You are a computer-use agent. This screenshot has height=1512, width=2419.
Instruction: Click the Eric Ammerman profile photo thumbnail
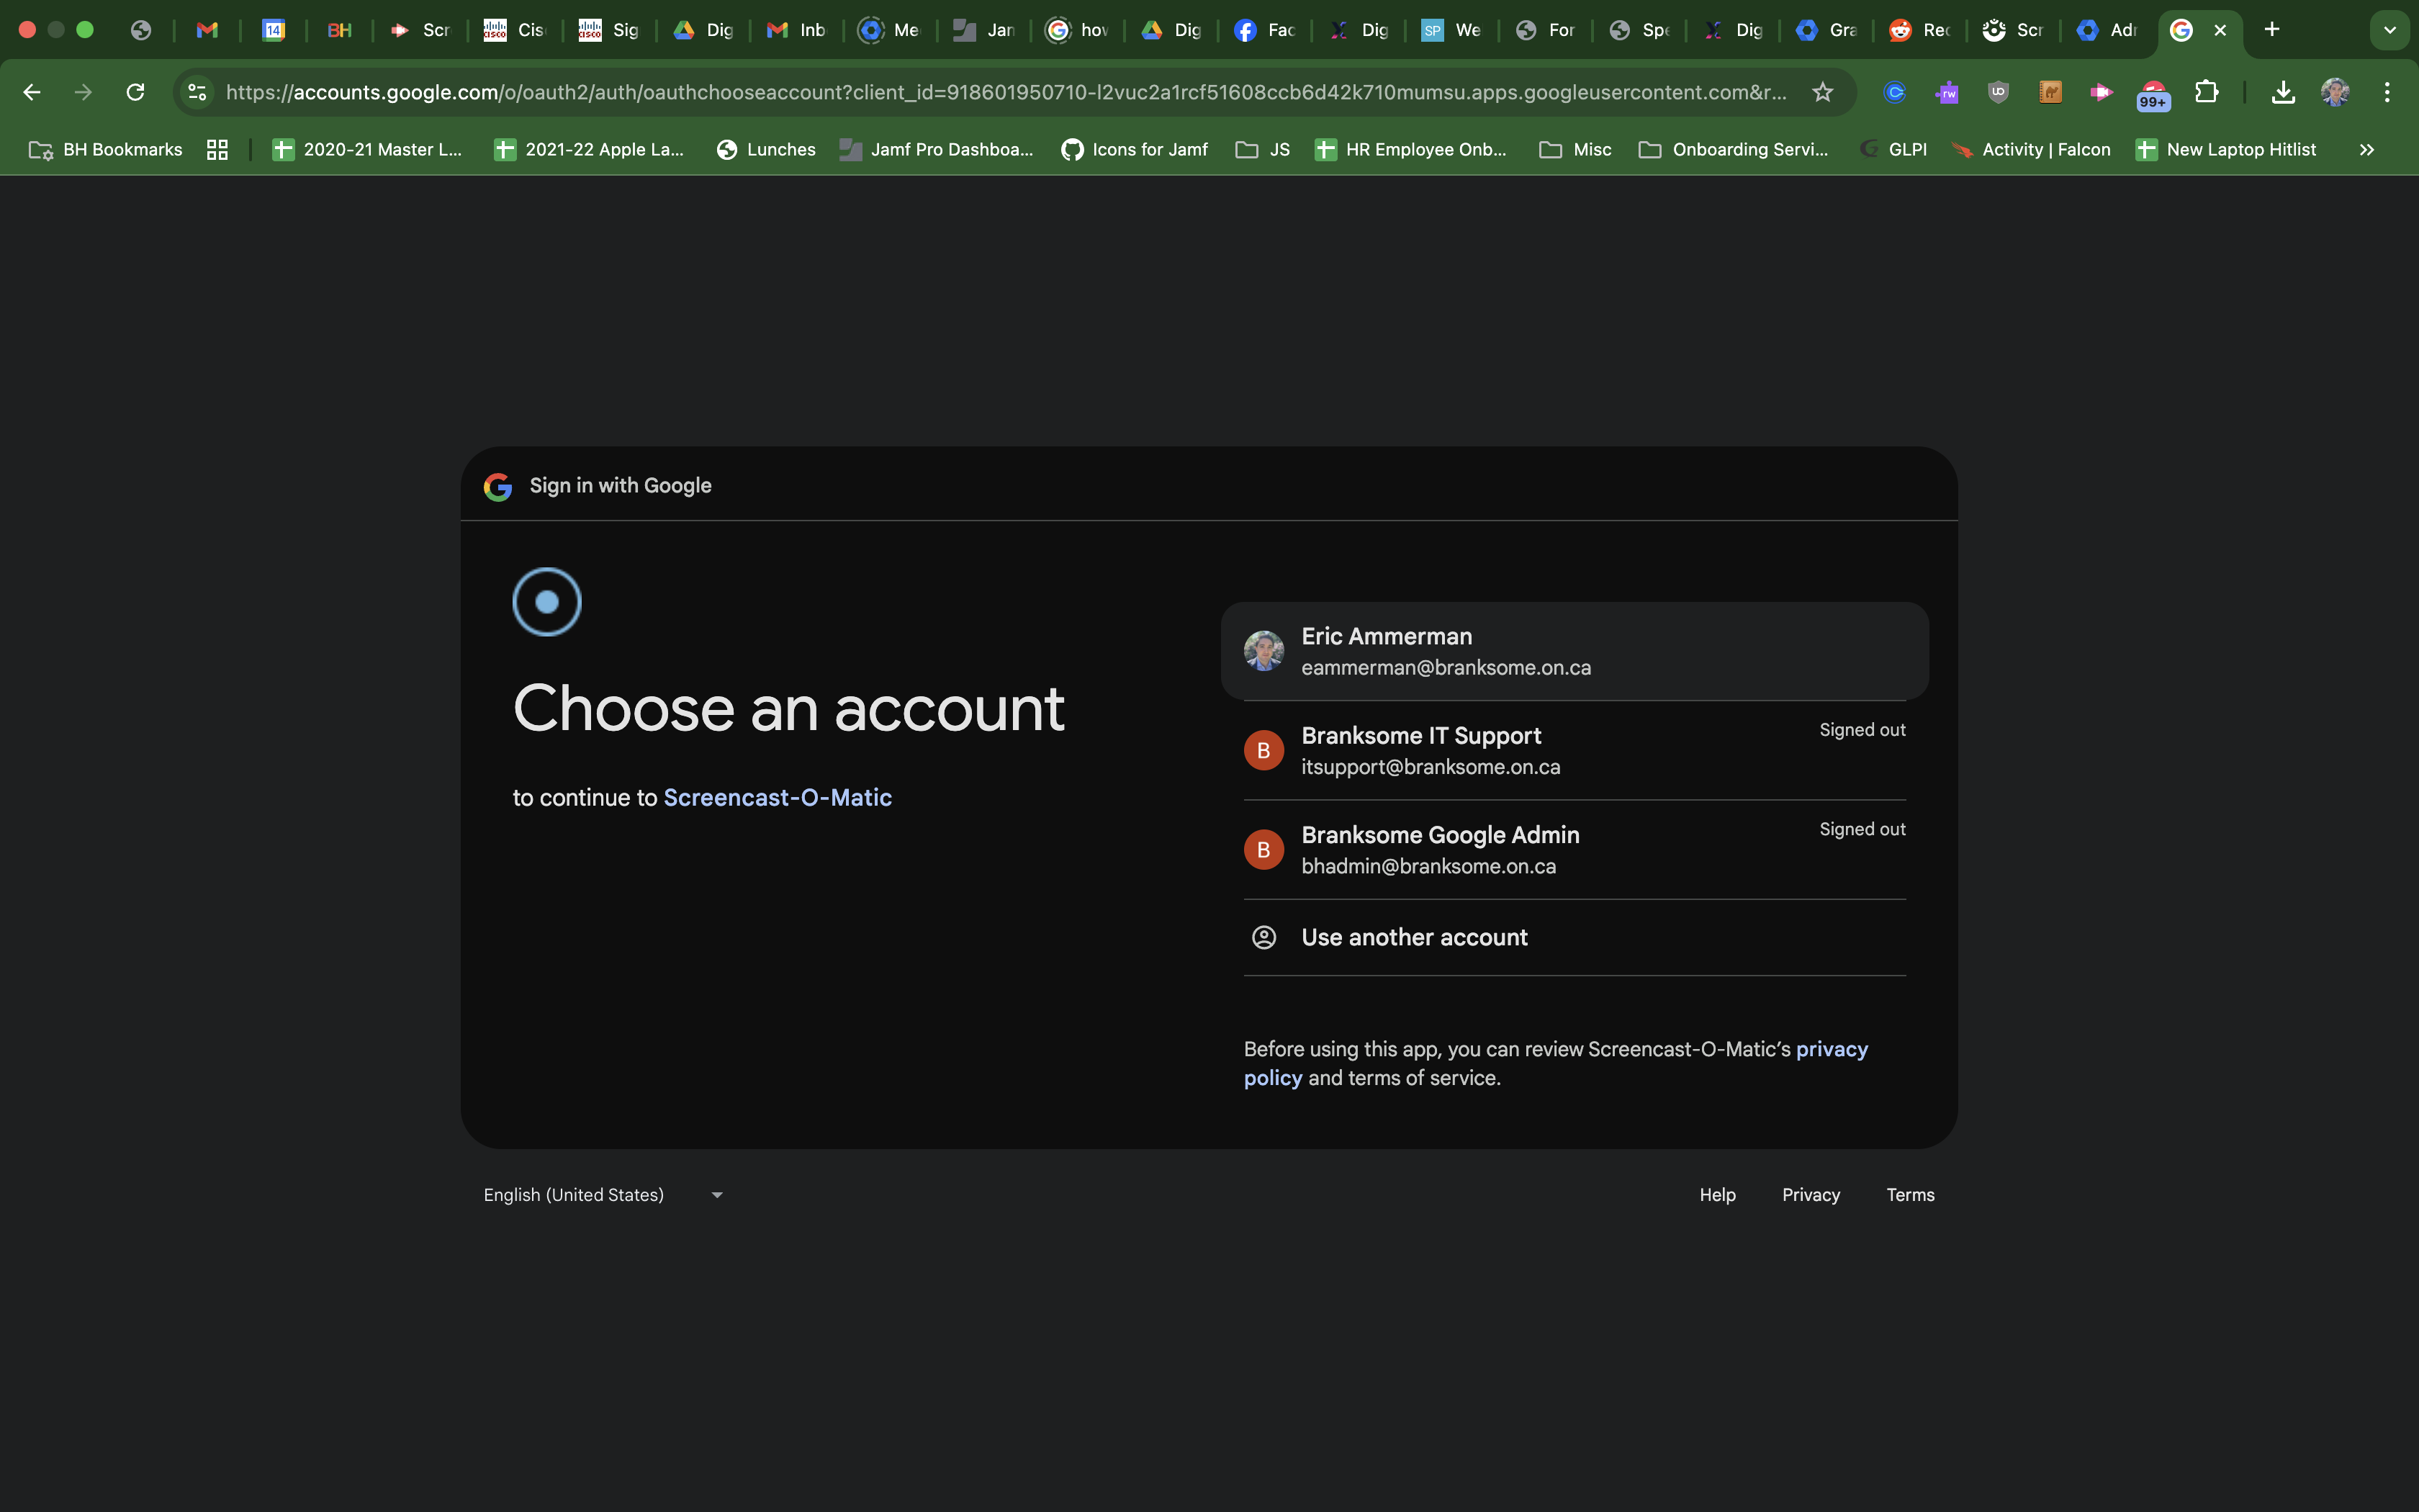tap(1263, 651)
